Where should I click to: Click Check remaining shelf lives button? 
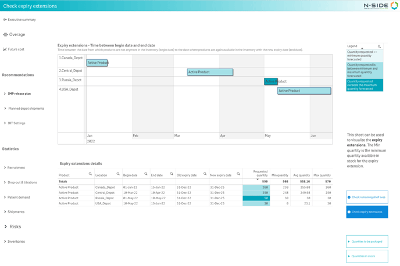(367, 197)
